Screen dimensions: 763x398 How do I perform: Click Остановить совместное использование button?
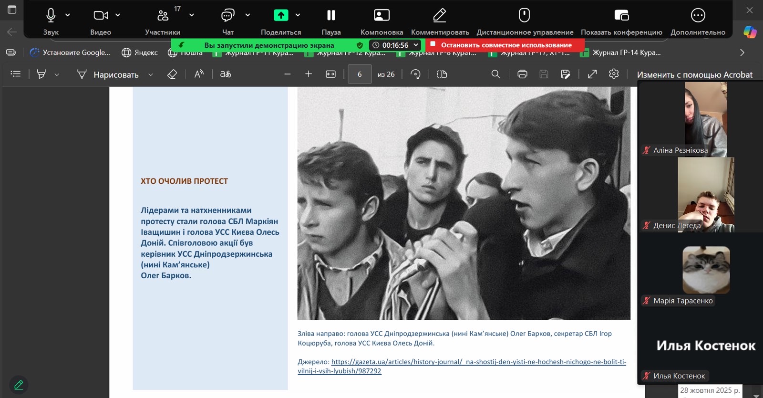point(505,45)
